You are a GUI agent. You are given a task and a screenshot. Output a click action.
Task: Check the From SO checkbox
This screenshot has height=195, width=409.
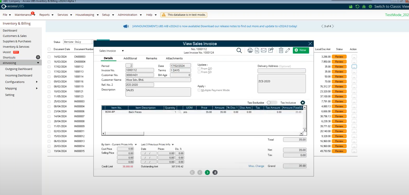(x=199, y=72)
